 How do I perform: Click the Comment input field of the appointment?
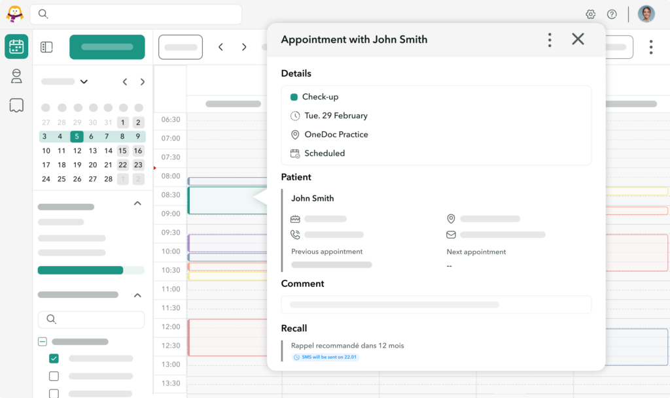pyautogui.click(x=436, y=305)
